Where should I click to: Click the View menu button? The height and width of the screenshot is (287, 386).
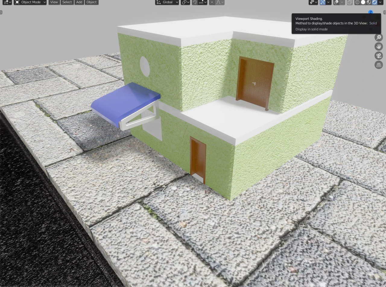[x=54, y=2]
